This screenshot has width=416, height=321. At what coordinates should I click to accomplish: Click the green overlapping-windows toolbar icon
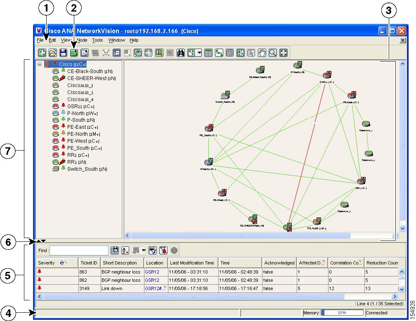click(x=138, y=53)
